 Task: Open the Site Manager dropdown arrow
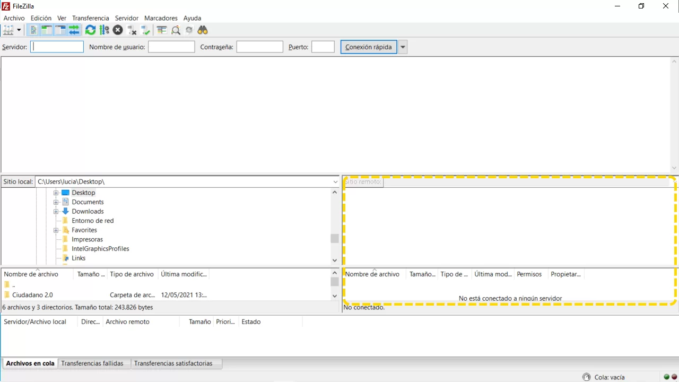[19, 30]
